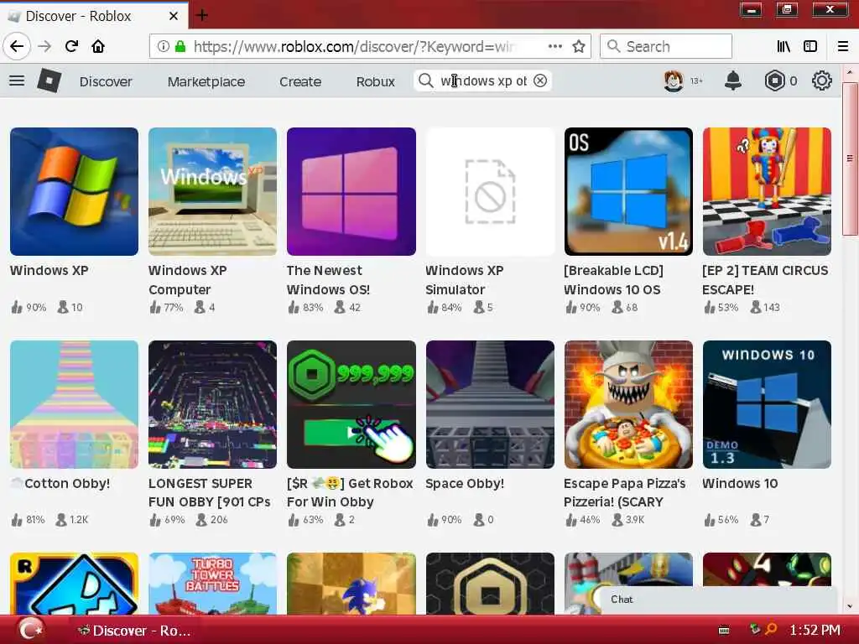Click the green padlock security icon
859x644 pixels.
click(x=180, y=47)
